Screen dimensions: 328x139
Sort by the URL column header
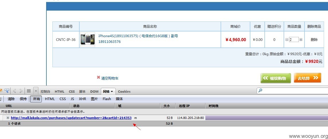click(35, 106)
